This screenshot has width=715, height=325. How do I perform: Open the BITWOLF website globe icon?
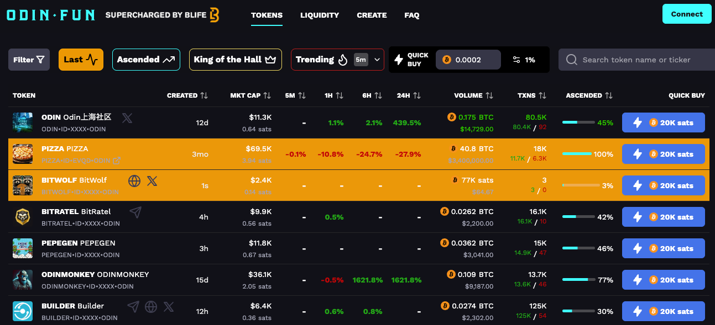coord(134,181)
